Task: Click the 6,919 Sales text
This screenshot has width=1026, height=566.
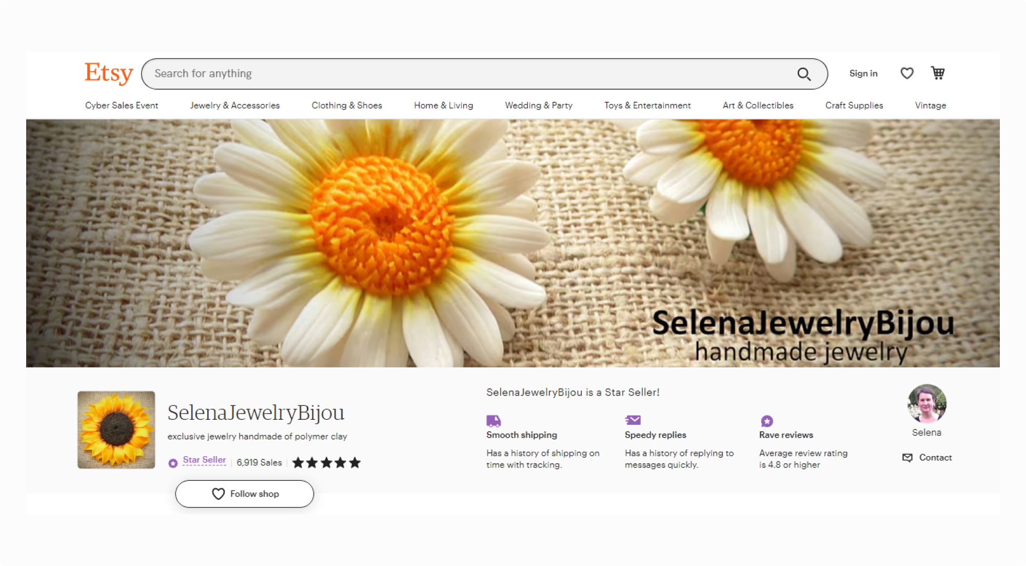Action: (x=259, y=462)
